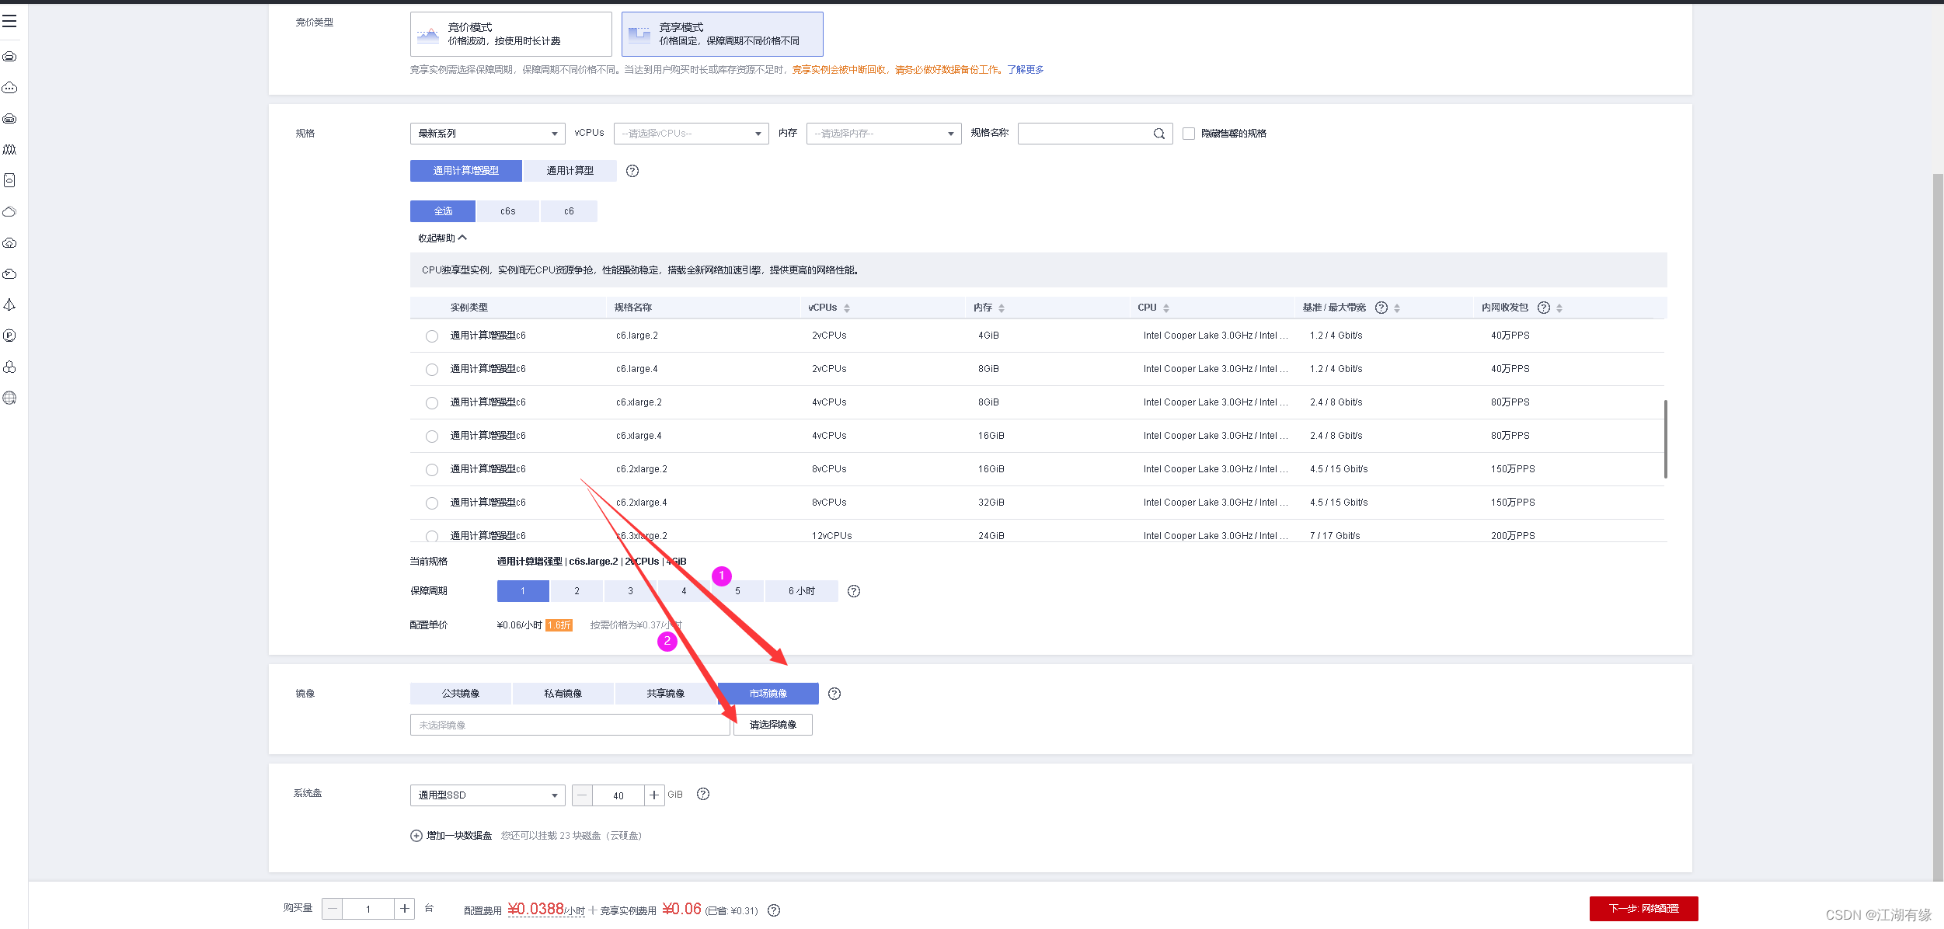The width and height of the screenshot is (1944, 929).
Task: Click search magnifier in 规格名称 field
Action: point(1158,134)
